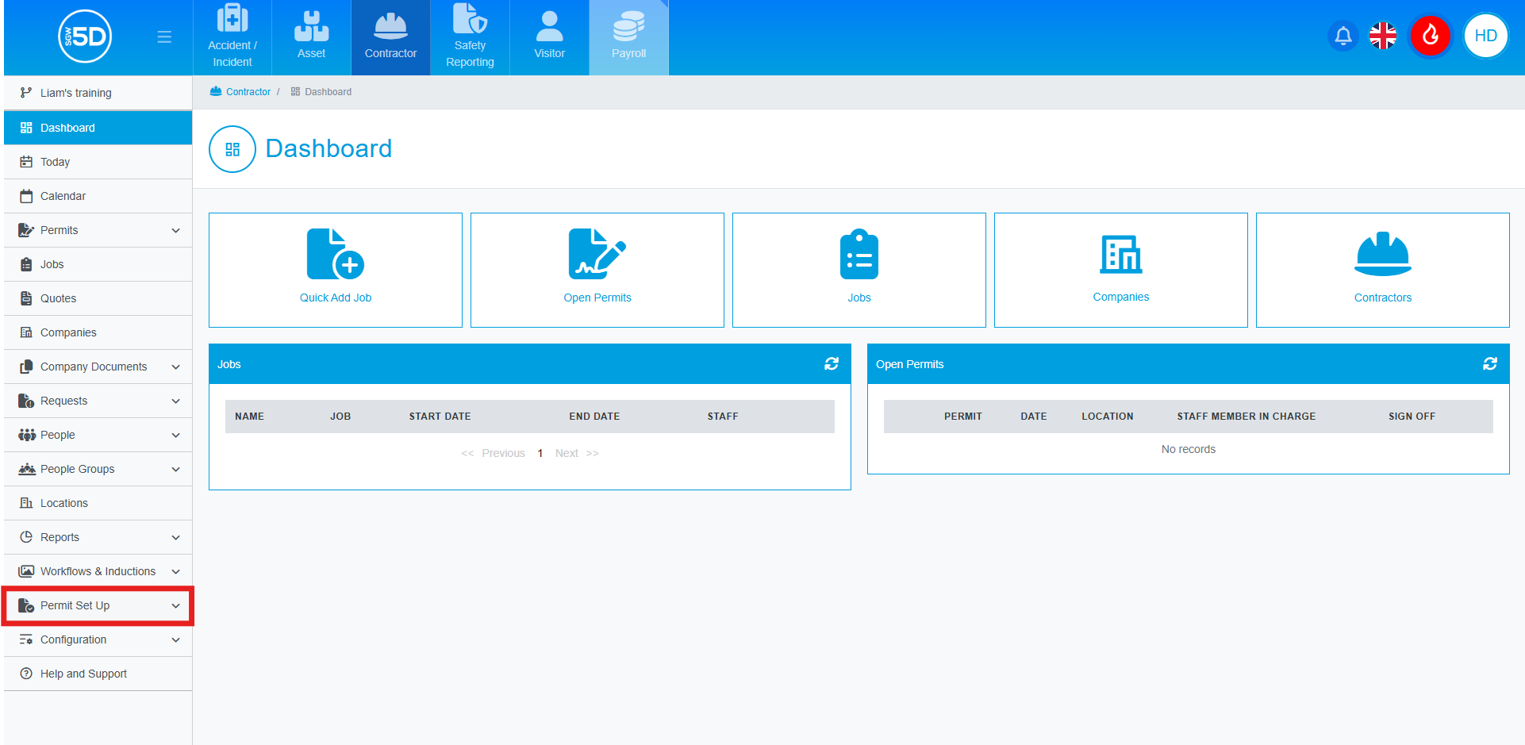Select Calendar in the sidebar
The image size is (1525, 745).
click(x=63, y=197)
